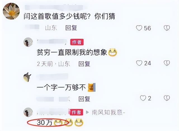
Task: Tap broken heart on 贫穷一直限制我的想象 reply
Action: tap(167, 63)
